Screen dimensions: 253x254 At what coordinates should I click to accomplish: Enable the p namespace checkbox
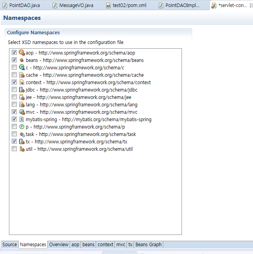[x=14, y=127]
